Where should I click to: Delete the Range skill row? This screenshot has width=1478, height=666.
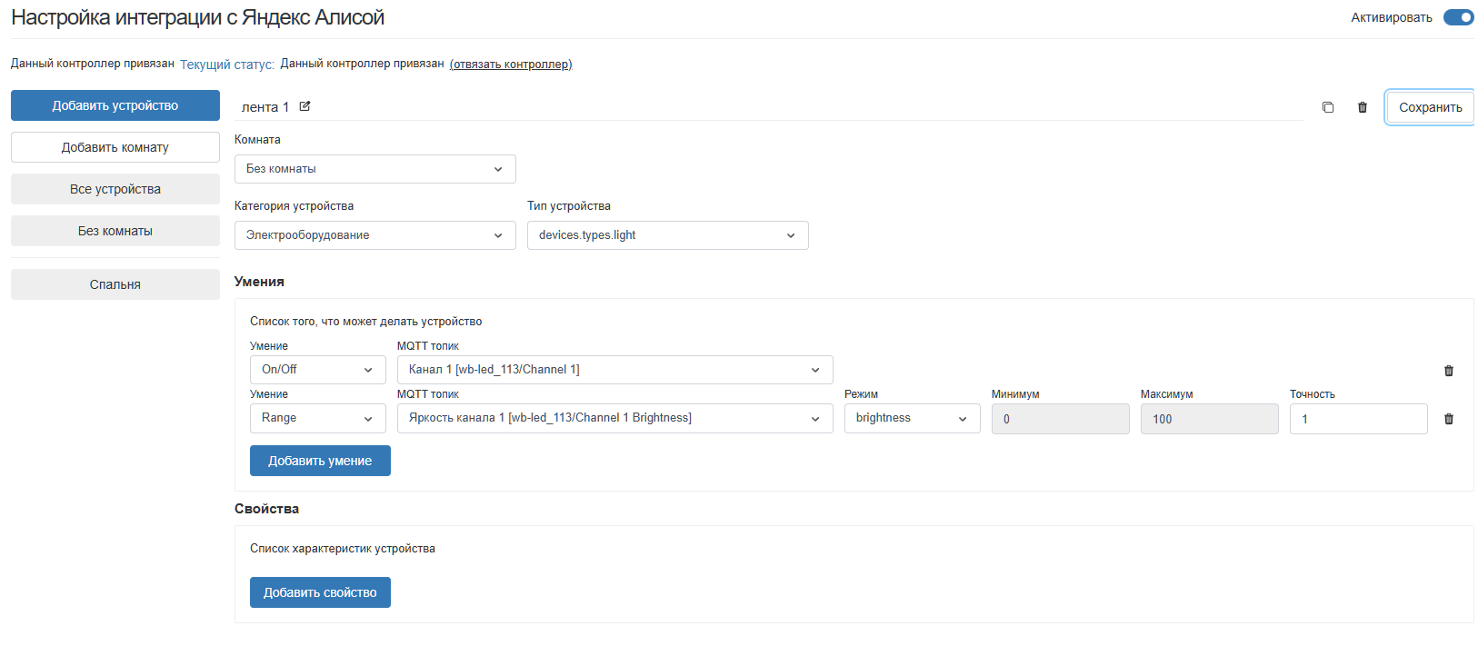(x=1449, y=419)
